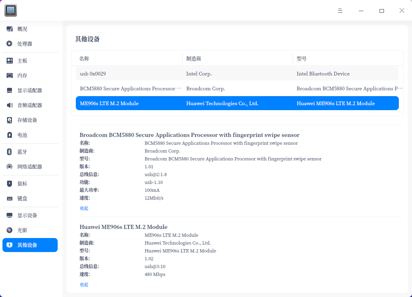The image size is (412, 297).
Task: Click the 处理器 CPU chip icon
Action: tap(9, 44)
